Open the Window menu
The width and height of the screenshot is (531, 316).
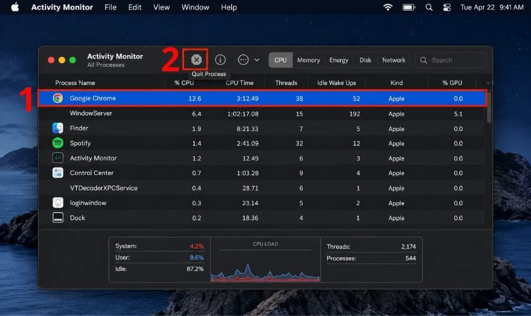point(195,7)
